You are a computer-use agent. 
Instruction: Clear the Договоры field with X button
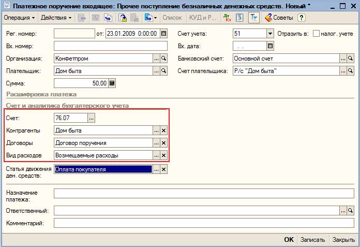pos(164,143)
